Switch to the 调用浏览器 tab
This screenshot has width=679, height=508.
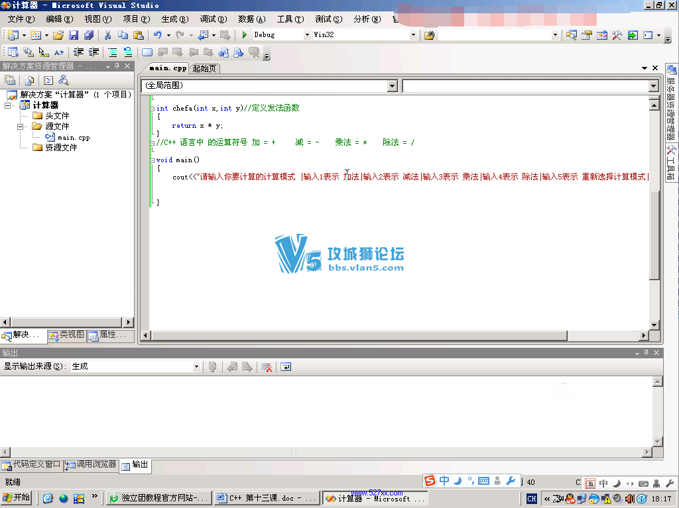pyautogui.click(x=91, y=465)
